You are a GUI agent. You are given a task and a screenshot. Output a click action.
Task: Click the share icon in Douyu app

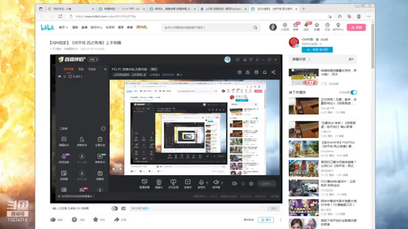coord(273,72)
